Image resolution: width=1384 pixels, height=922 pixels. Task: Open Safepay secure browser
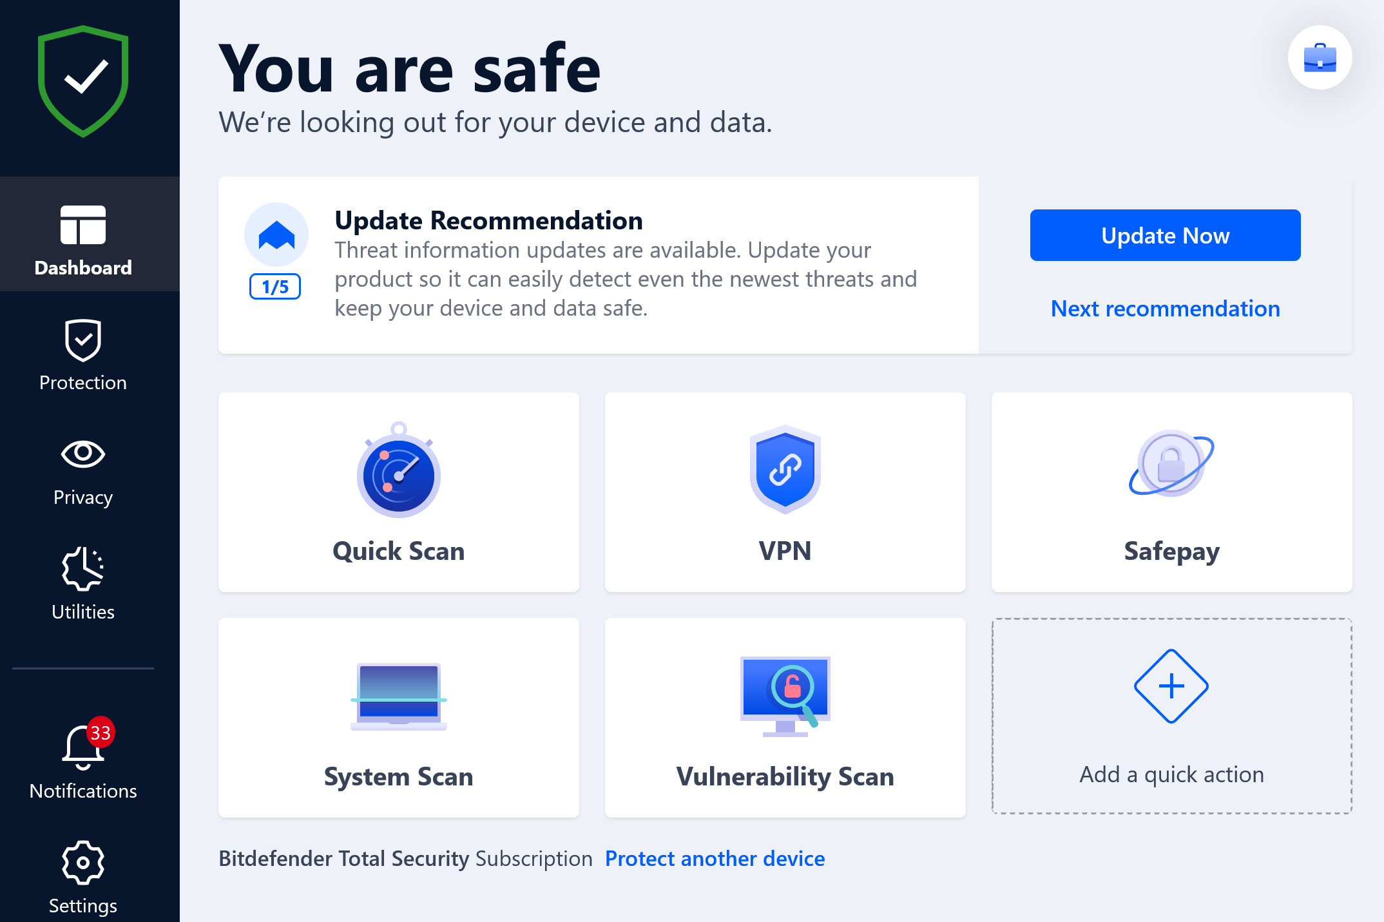tap(1172, 492)
